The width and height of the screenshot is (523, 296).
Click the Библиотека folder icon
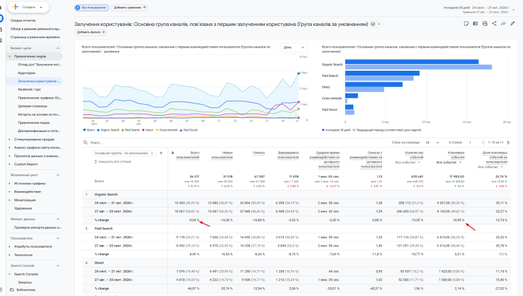point(12,290)
